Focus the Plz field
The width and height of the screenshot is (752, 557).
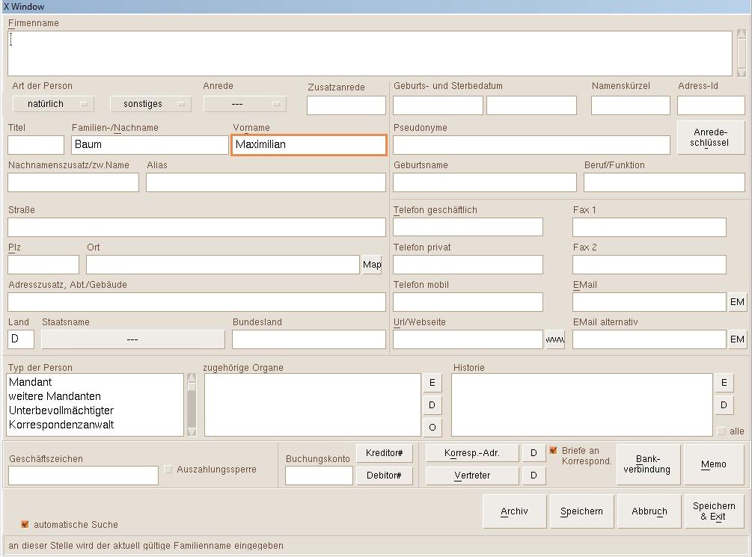point(43,265)
